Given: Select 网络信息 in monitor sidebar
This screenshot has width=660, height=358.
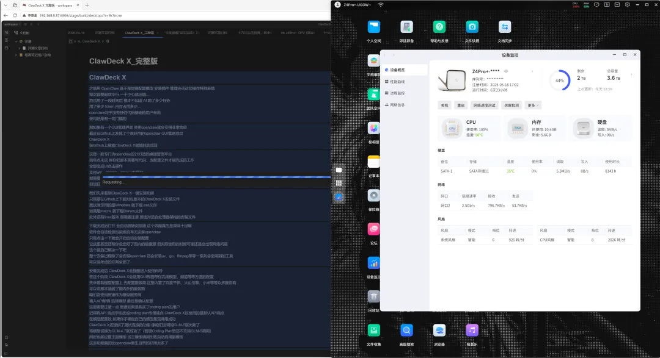Looking at the screenshot, I should pos(405,105).
